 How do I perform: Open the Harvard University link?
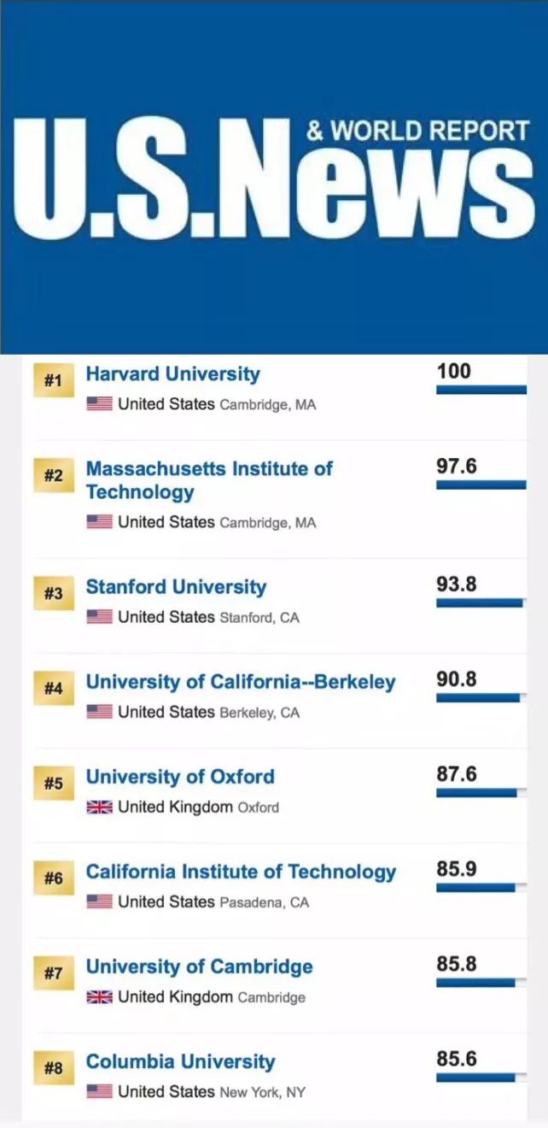tap(172, 374)
